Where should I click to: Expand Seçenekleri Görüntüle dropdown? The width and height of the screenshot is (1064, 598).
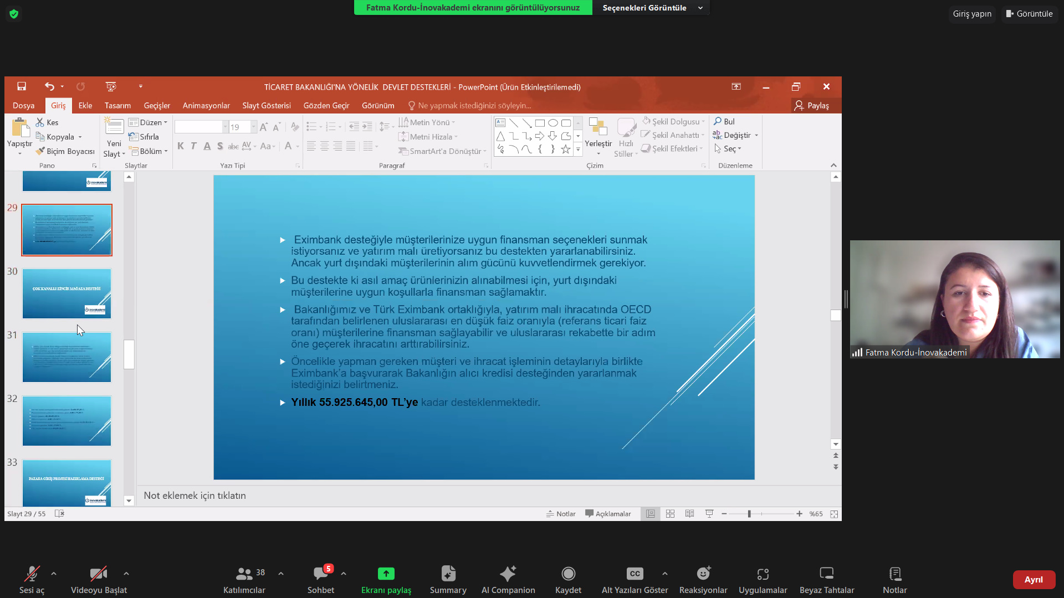(x=651, y=8)
